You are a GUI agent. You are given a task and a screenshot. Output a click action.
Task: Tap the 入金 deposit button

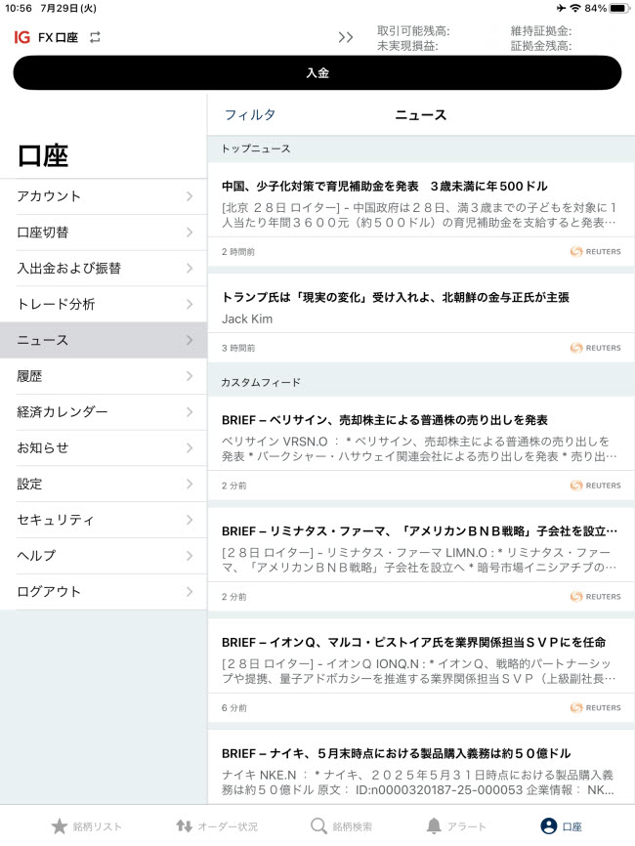(317, 73)
